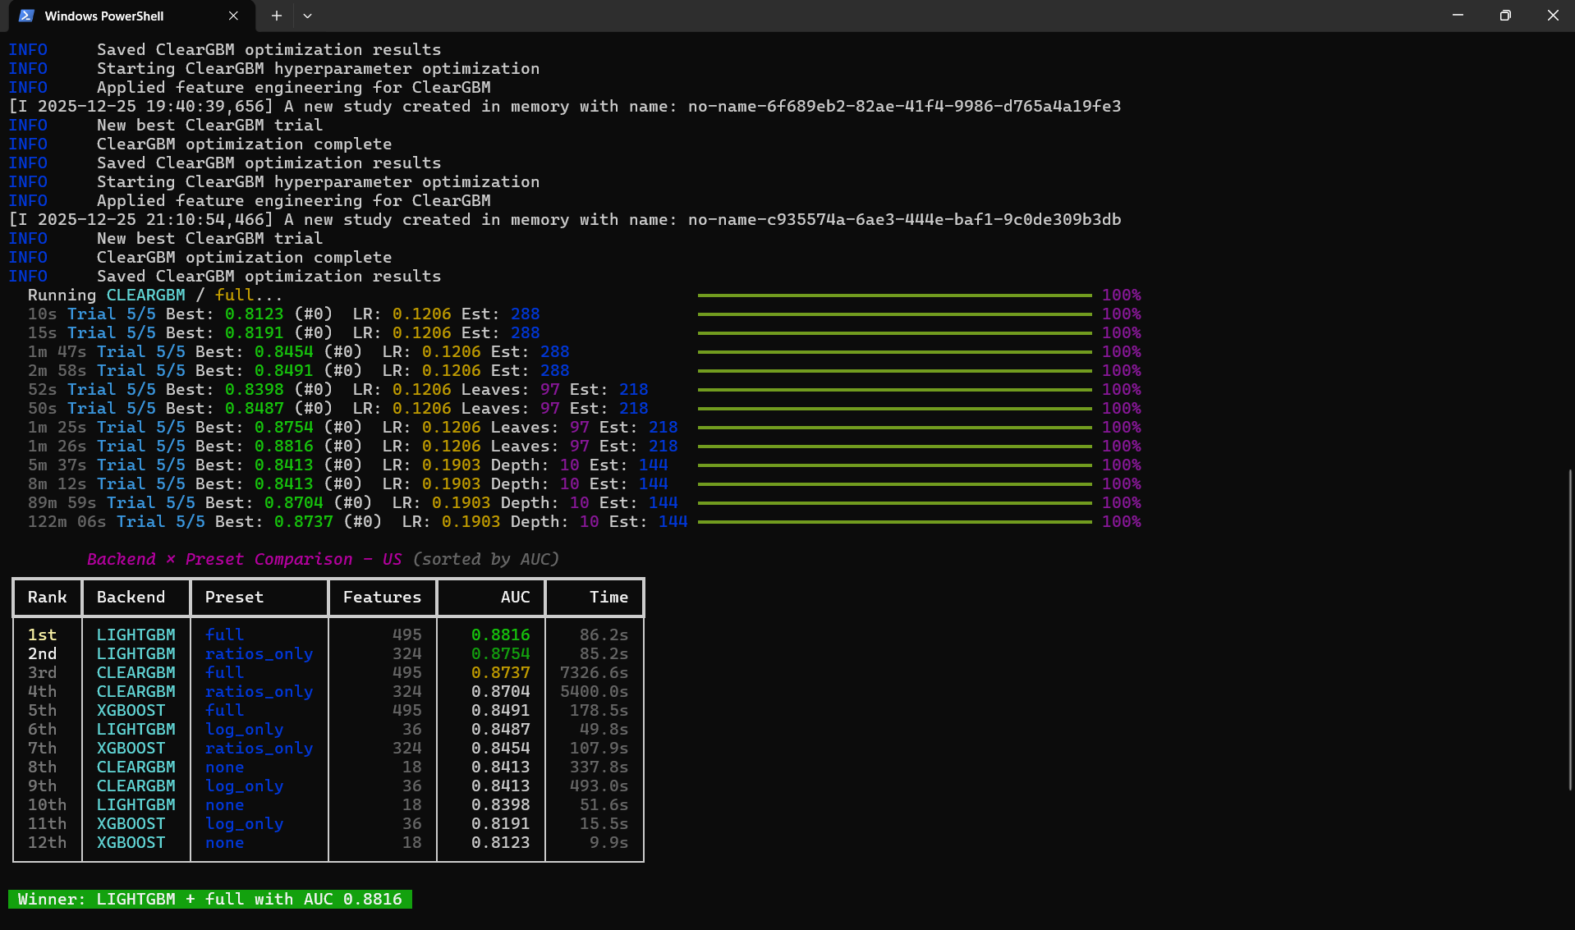Click CLEARGBM in the 3rd-ranked row
This screenshot has height=930, width=1575.
(x=135, y=673)
